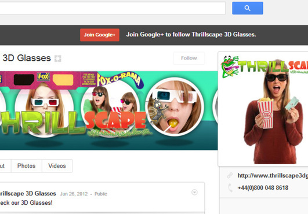Screen dimensions: 308x214
Task: Click inside the Google search field
Action: click(x=113, y=8)
